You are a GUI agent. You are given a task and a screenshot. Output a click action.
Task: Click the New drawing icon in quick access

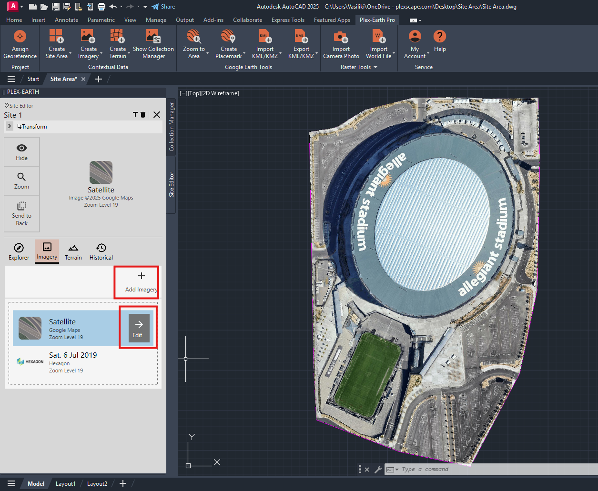click(x=32, y=7)
